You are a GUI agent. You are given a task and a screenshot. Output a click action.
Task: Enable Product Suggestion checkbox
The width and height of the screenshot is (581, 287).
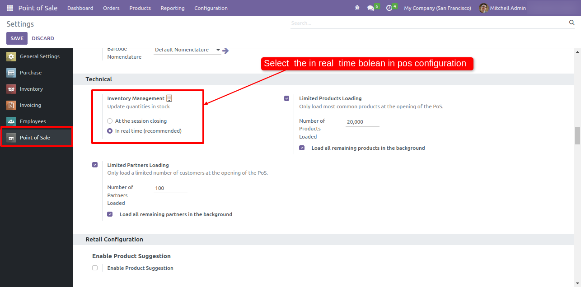95,268
